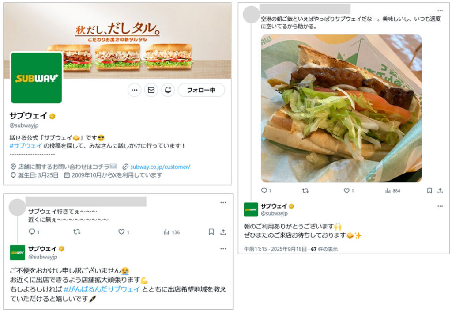Toggle the notification bell on Subway profile
The image size is (452, 311).
(168, 90)
